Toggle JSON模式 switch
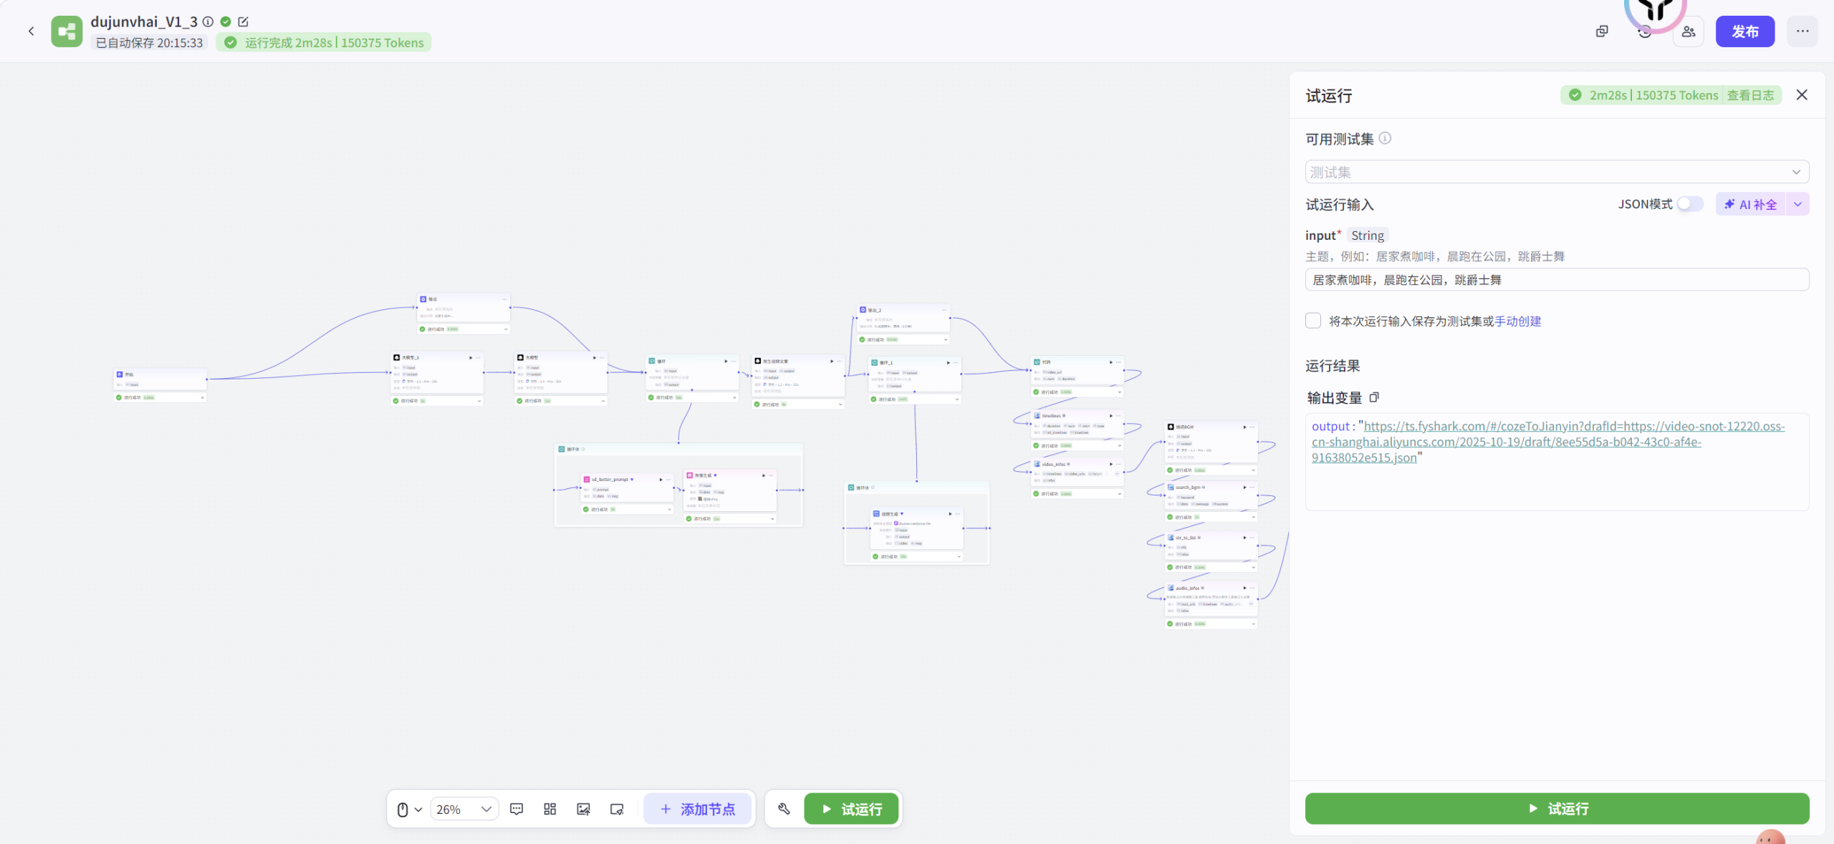 [1690, 204]
